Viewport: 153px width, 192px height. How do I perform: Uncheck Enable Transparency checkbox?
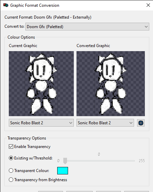[x=11, y=146]
